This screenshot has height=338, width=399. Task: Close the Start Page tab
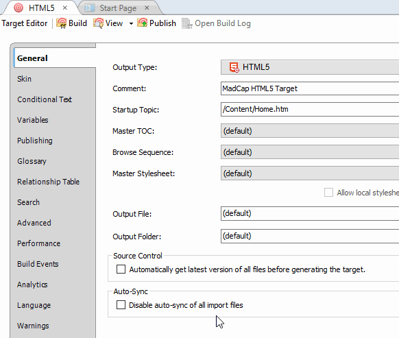pos(147,8)
